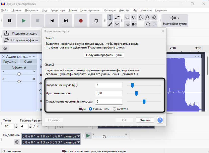
Task: Toggle Соло on the track
Action: pos(28,62)
